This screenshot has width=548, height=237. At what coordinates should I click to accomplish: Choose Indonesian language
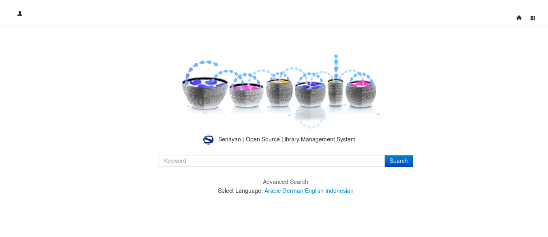339,191
